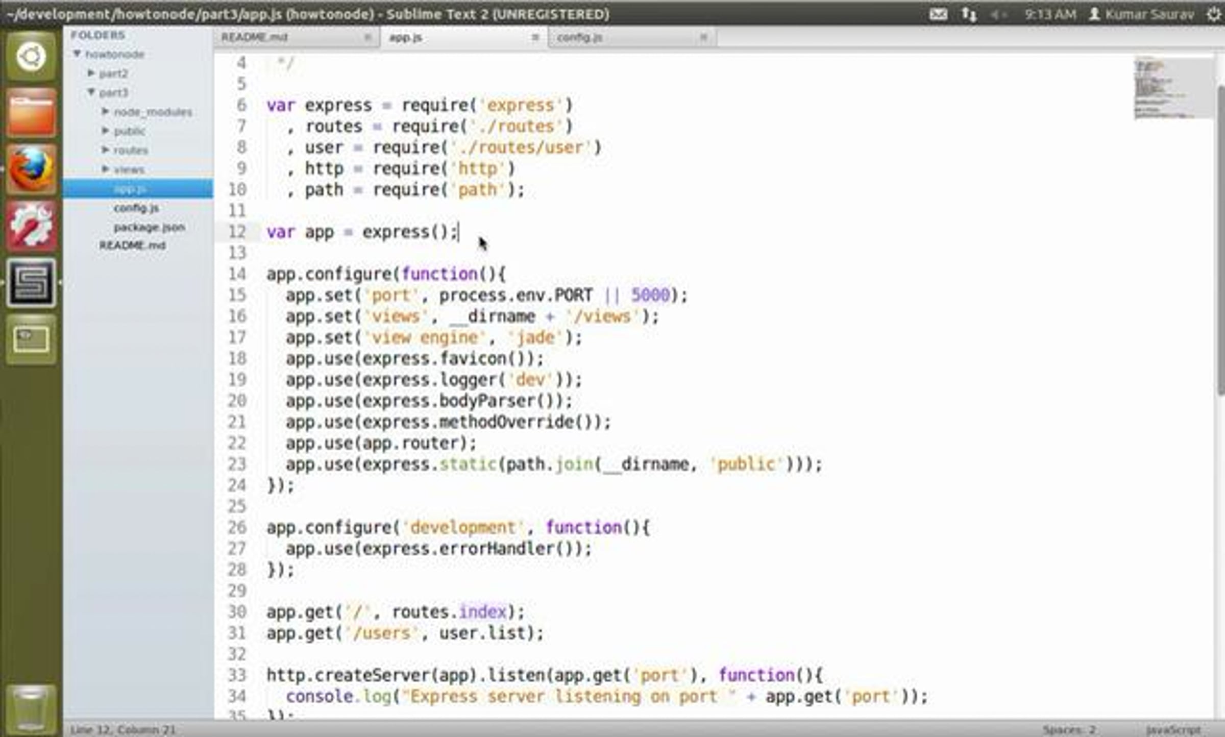Launch the Files manager from dock

click(x=31, y=112)
